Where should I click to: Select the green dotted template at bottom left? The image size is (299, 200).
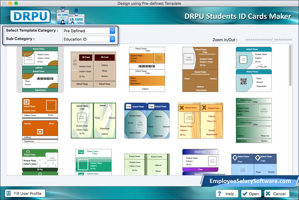pyautogui.click(x=40, y=162)
